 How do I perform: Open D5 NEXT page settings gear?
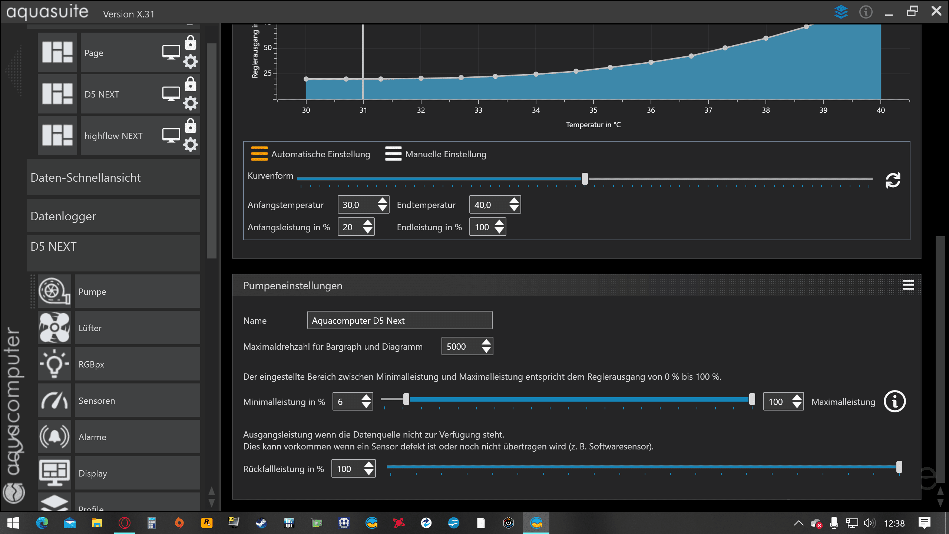point(191,103)
